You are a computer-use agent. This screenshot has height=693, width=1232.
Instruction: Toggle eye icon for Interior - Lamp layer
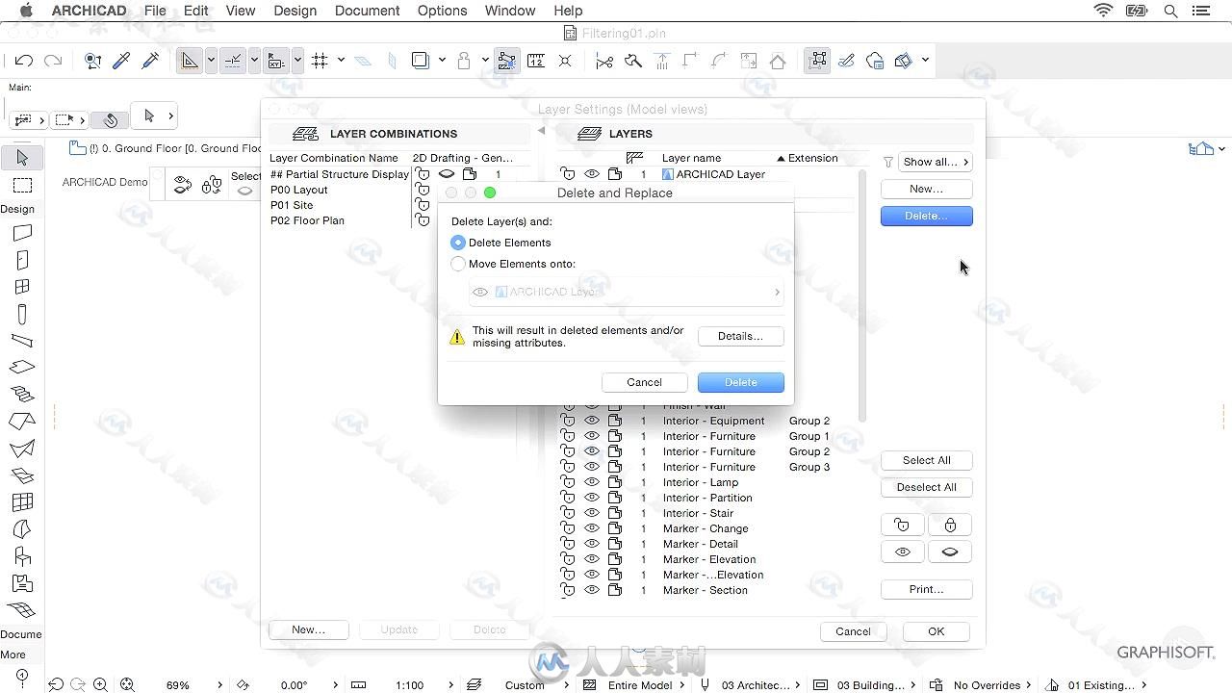pyautogui.click(x=592, y=482)
